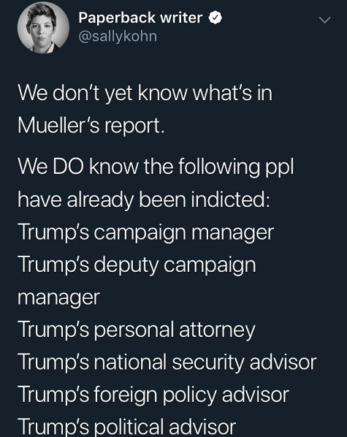
Task: Click the line 'Trump's personal attorney'
Action: pyautogui.click(x=137, y=330)
